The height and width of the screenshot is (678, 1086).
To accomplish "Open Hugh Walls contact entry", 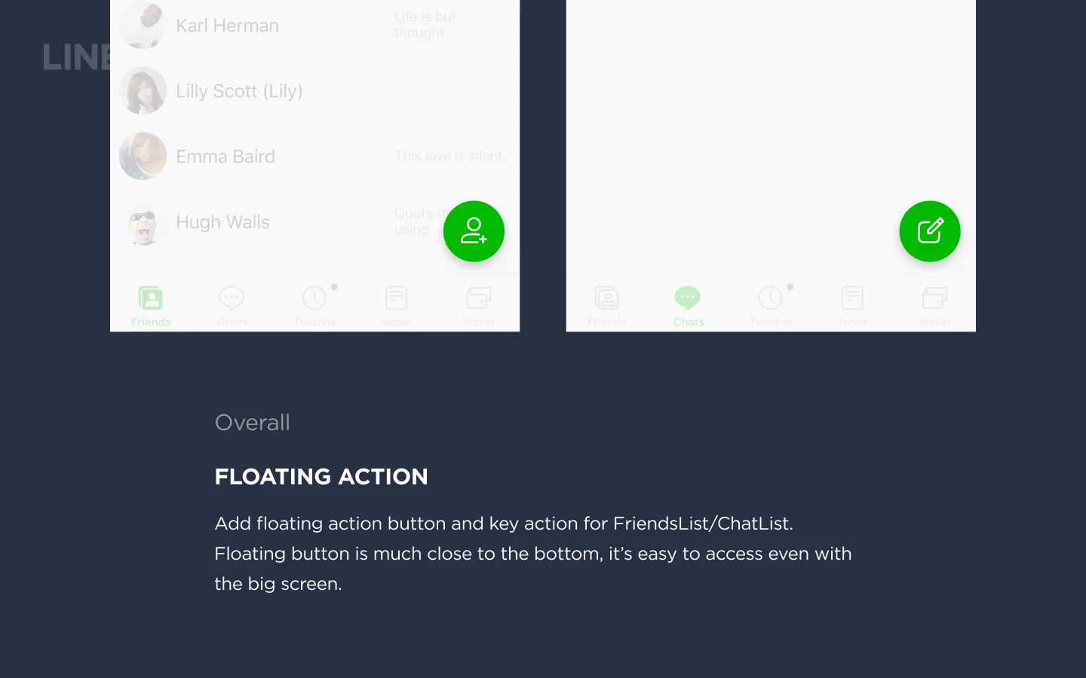I will (x=222, y=222).
